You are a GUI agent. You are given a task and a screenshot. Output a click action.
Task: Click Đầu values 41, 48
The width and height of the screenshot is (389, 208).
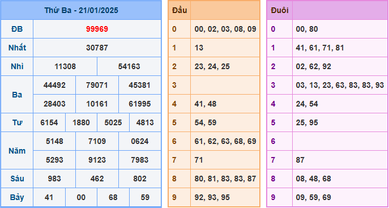206,104
